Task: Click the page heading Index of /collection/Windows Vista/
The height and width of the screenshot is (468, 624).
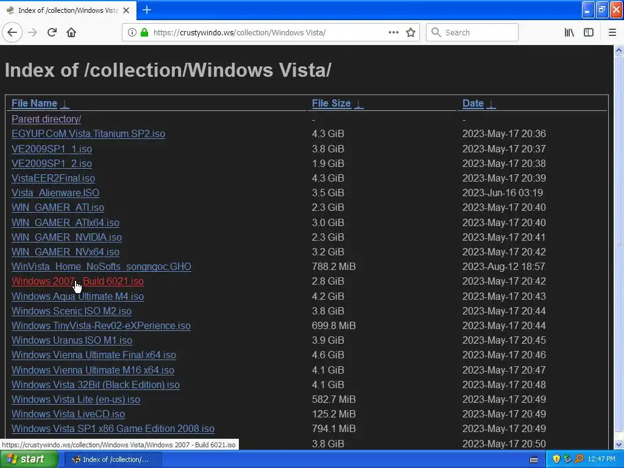Action: 168,71
